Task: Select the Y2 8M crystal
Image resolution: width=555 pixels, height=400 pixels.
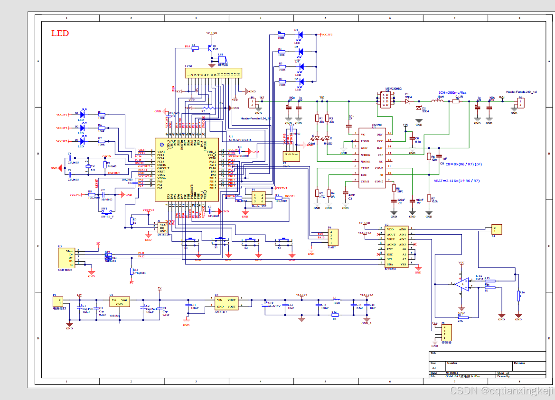Action: coord(88,166)
